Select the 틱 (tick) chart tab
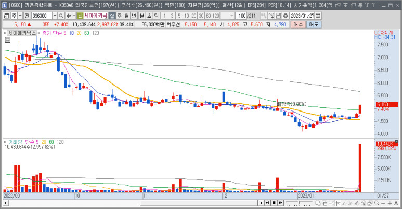The width and height of the screenshot is (402, 209). click(157, 16)
